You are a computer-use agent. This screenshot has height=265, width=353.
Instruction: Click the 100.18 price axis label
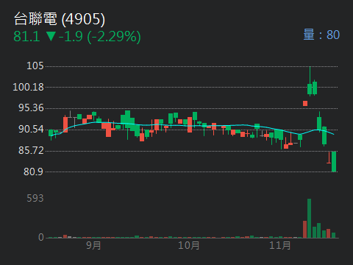28,87
